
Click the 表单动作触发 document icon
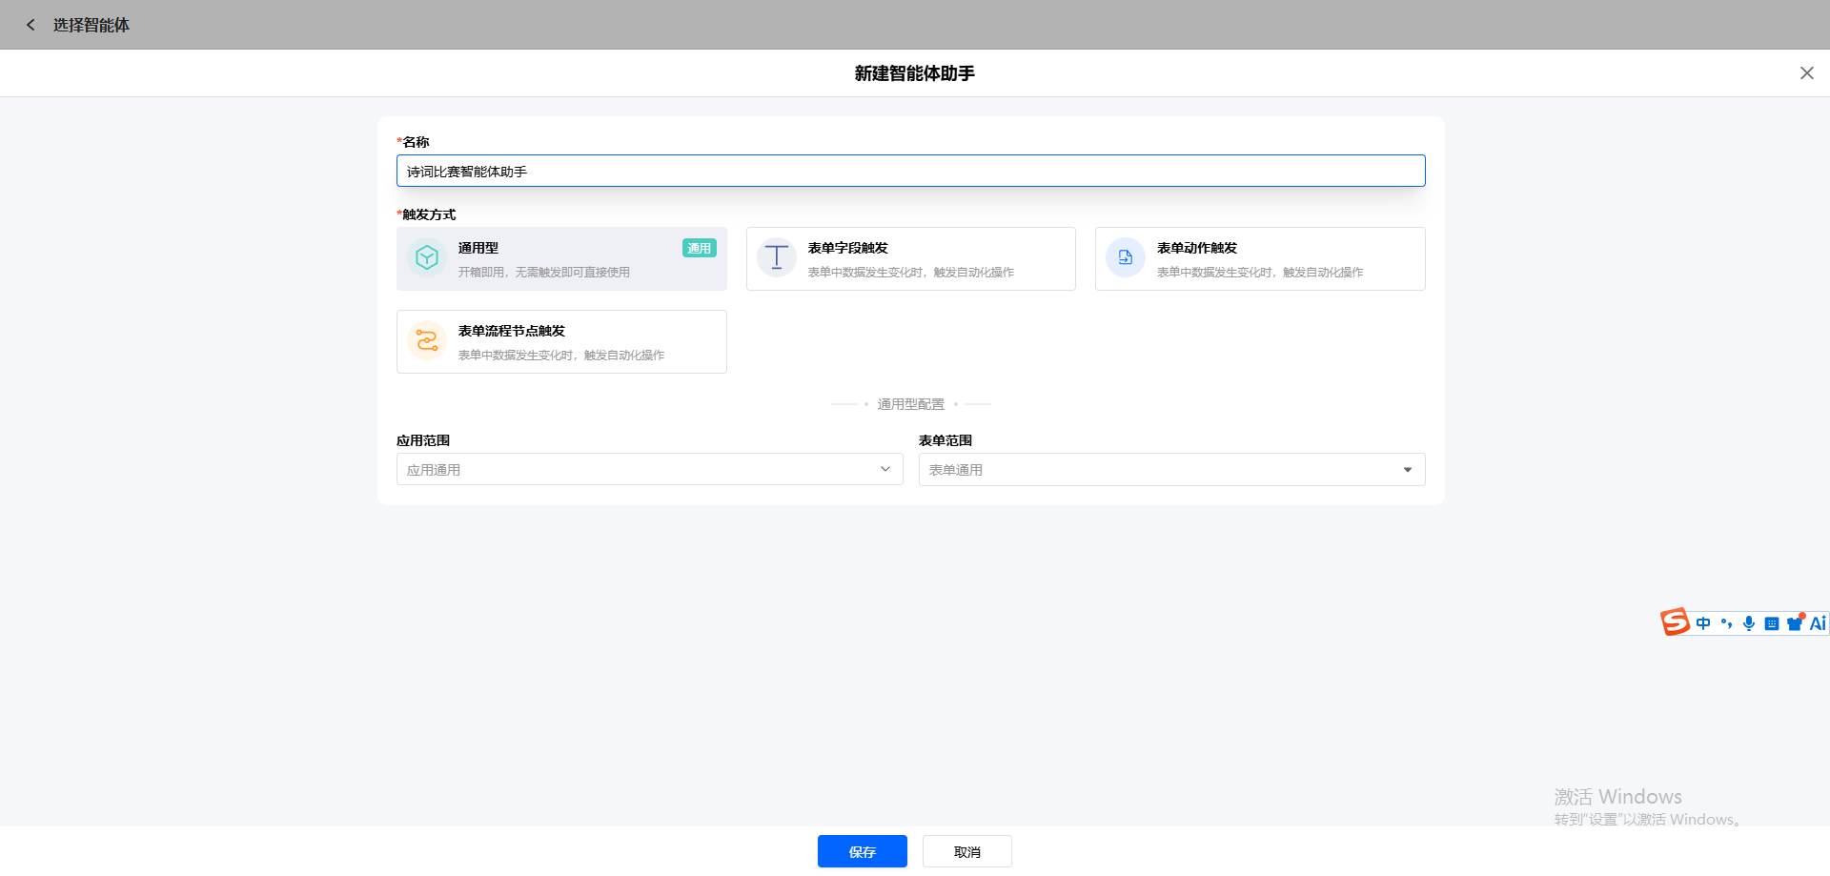pyautogui.click(x=1126, y=257)
